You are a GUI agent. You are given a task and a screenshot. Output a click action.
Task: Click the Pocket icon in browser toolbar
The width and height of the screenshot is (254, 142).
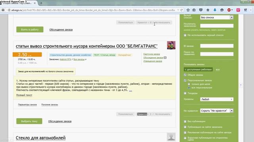click(x=201, y=10)
